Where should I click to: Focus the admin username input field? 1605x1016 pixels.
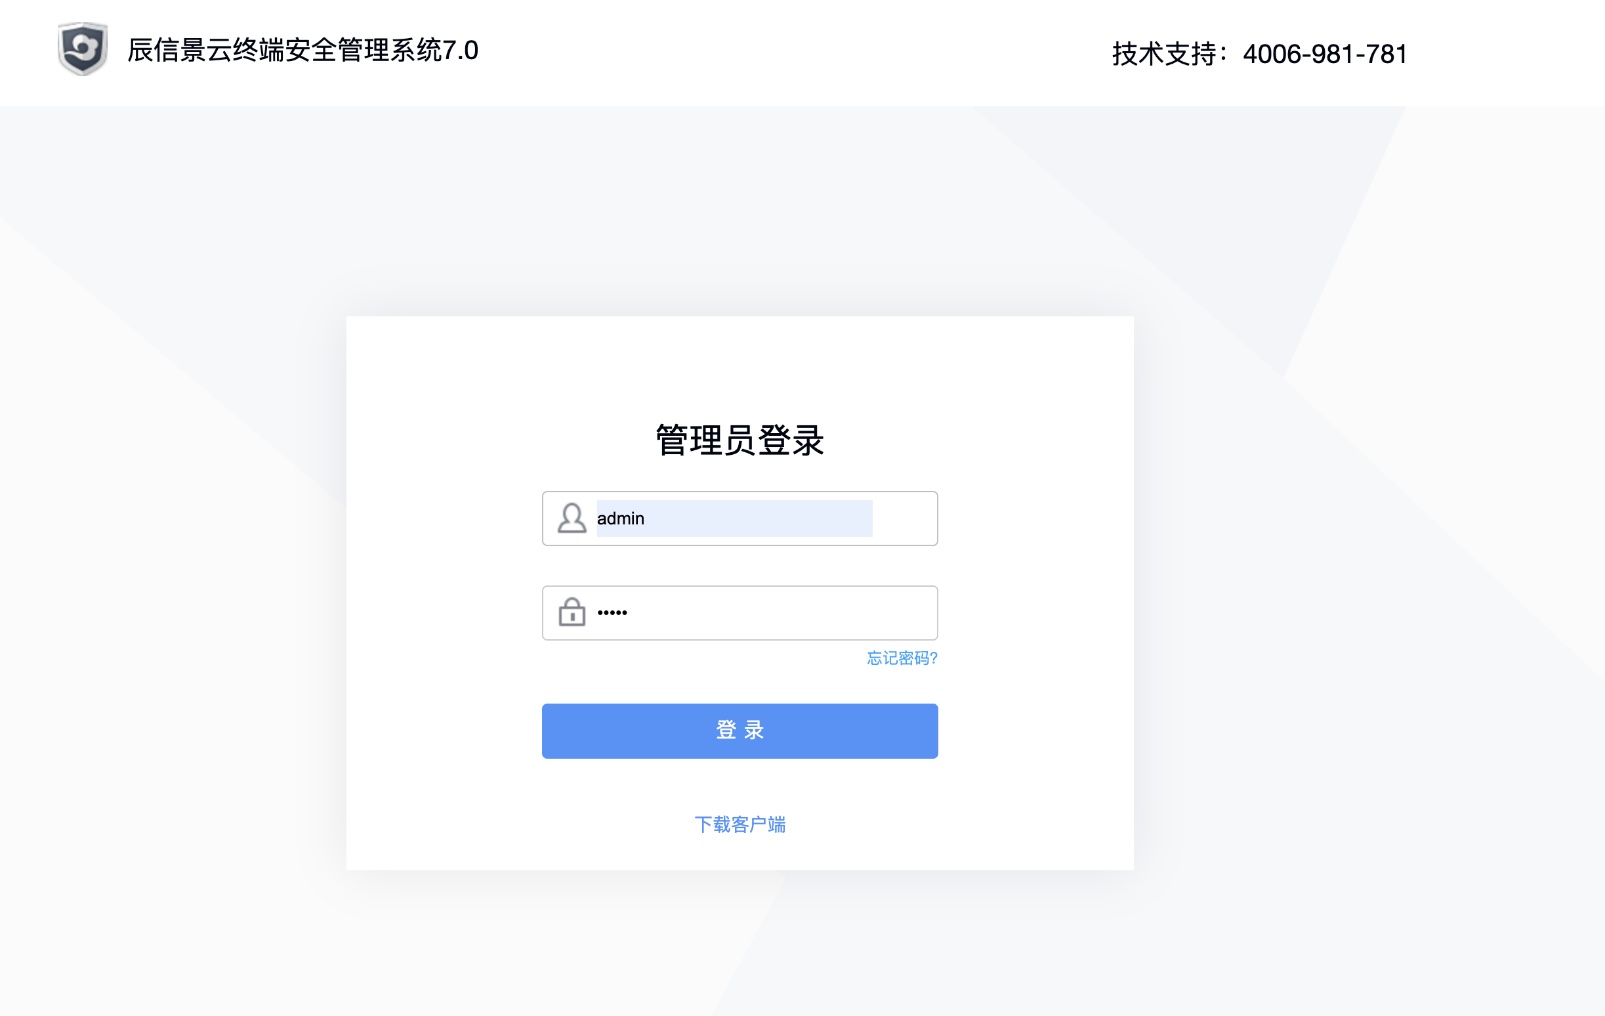click(740, 519)
